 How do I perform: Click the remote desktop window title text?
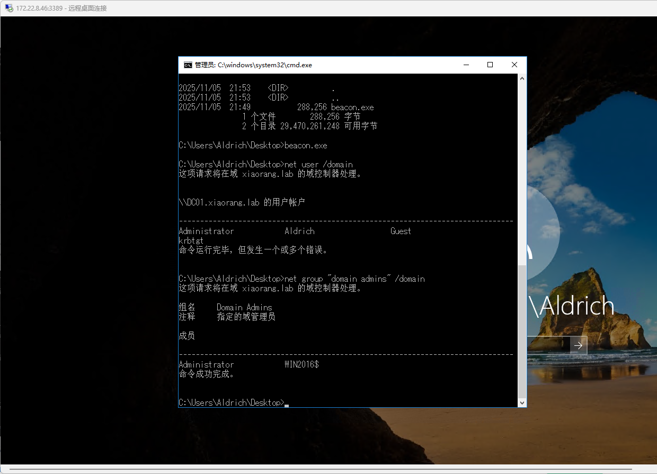click(x=61, y=8)
